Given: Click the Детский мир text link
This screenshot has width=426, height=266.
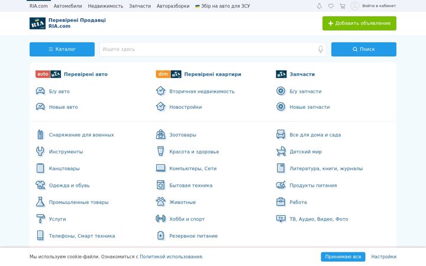Looking at the screenshot, I should [x=305, y=152].
